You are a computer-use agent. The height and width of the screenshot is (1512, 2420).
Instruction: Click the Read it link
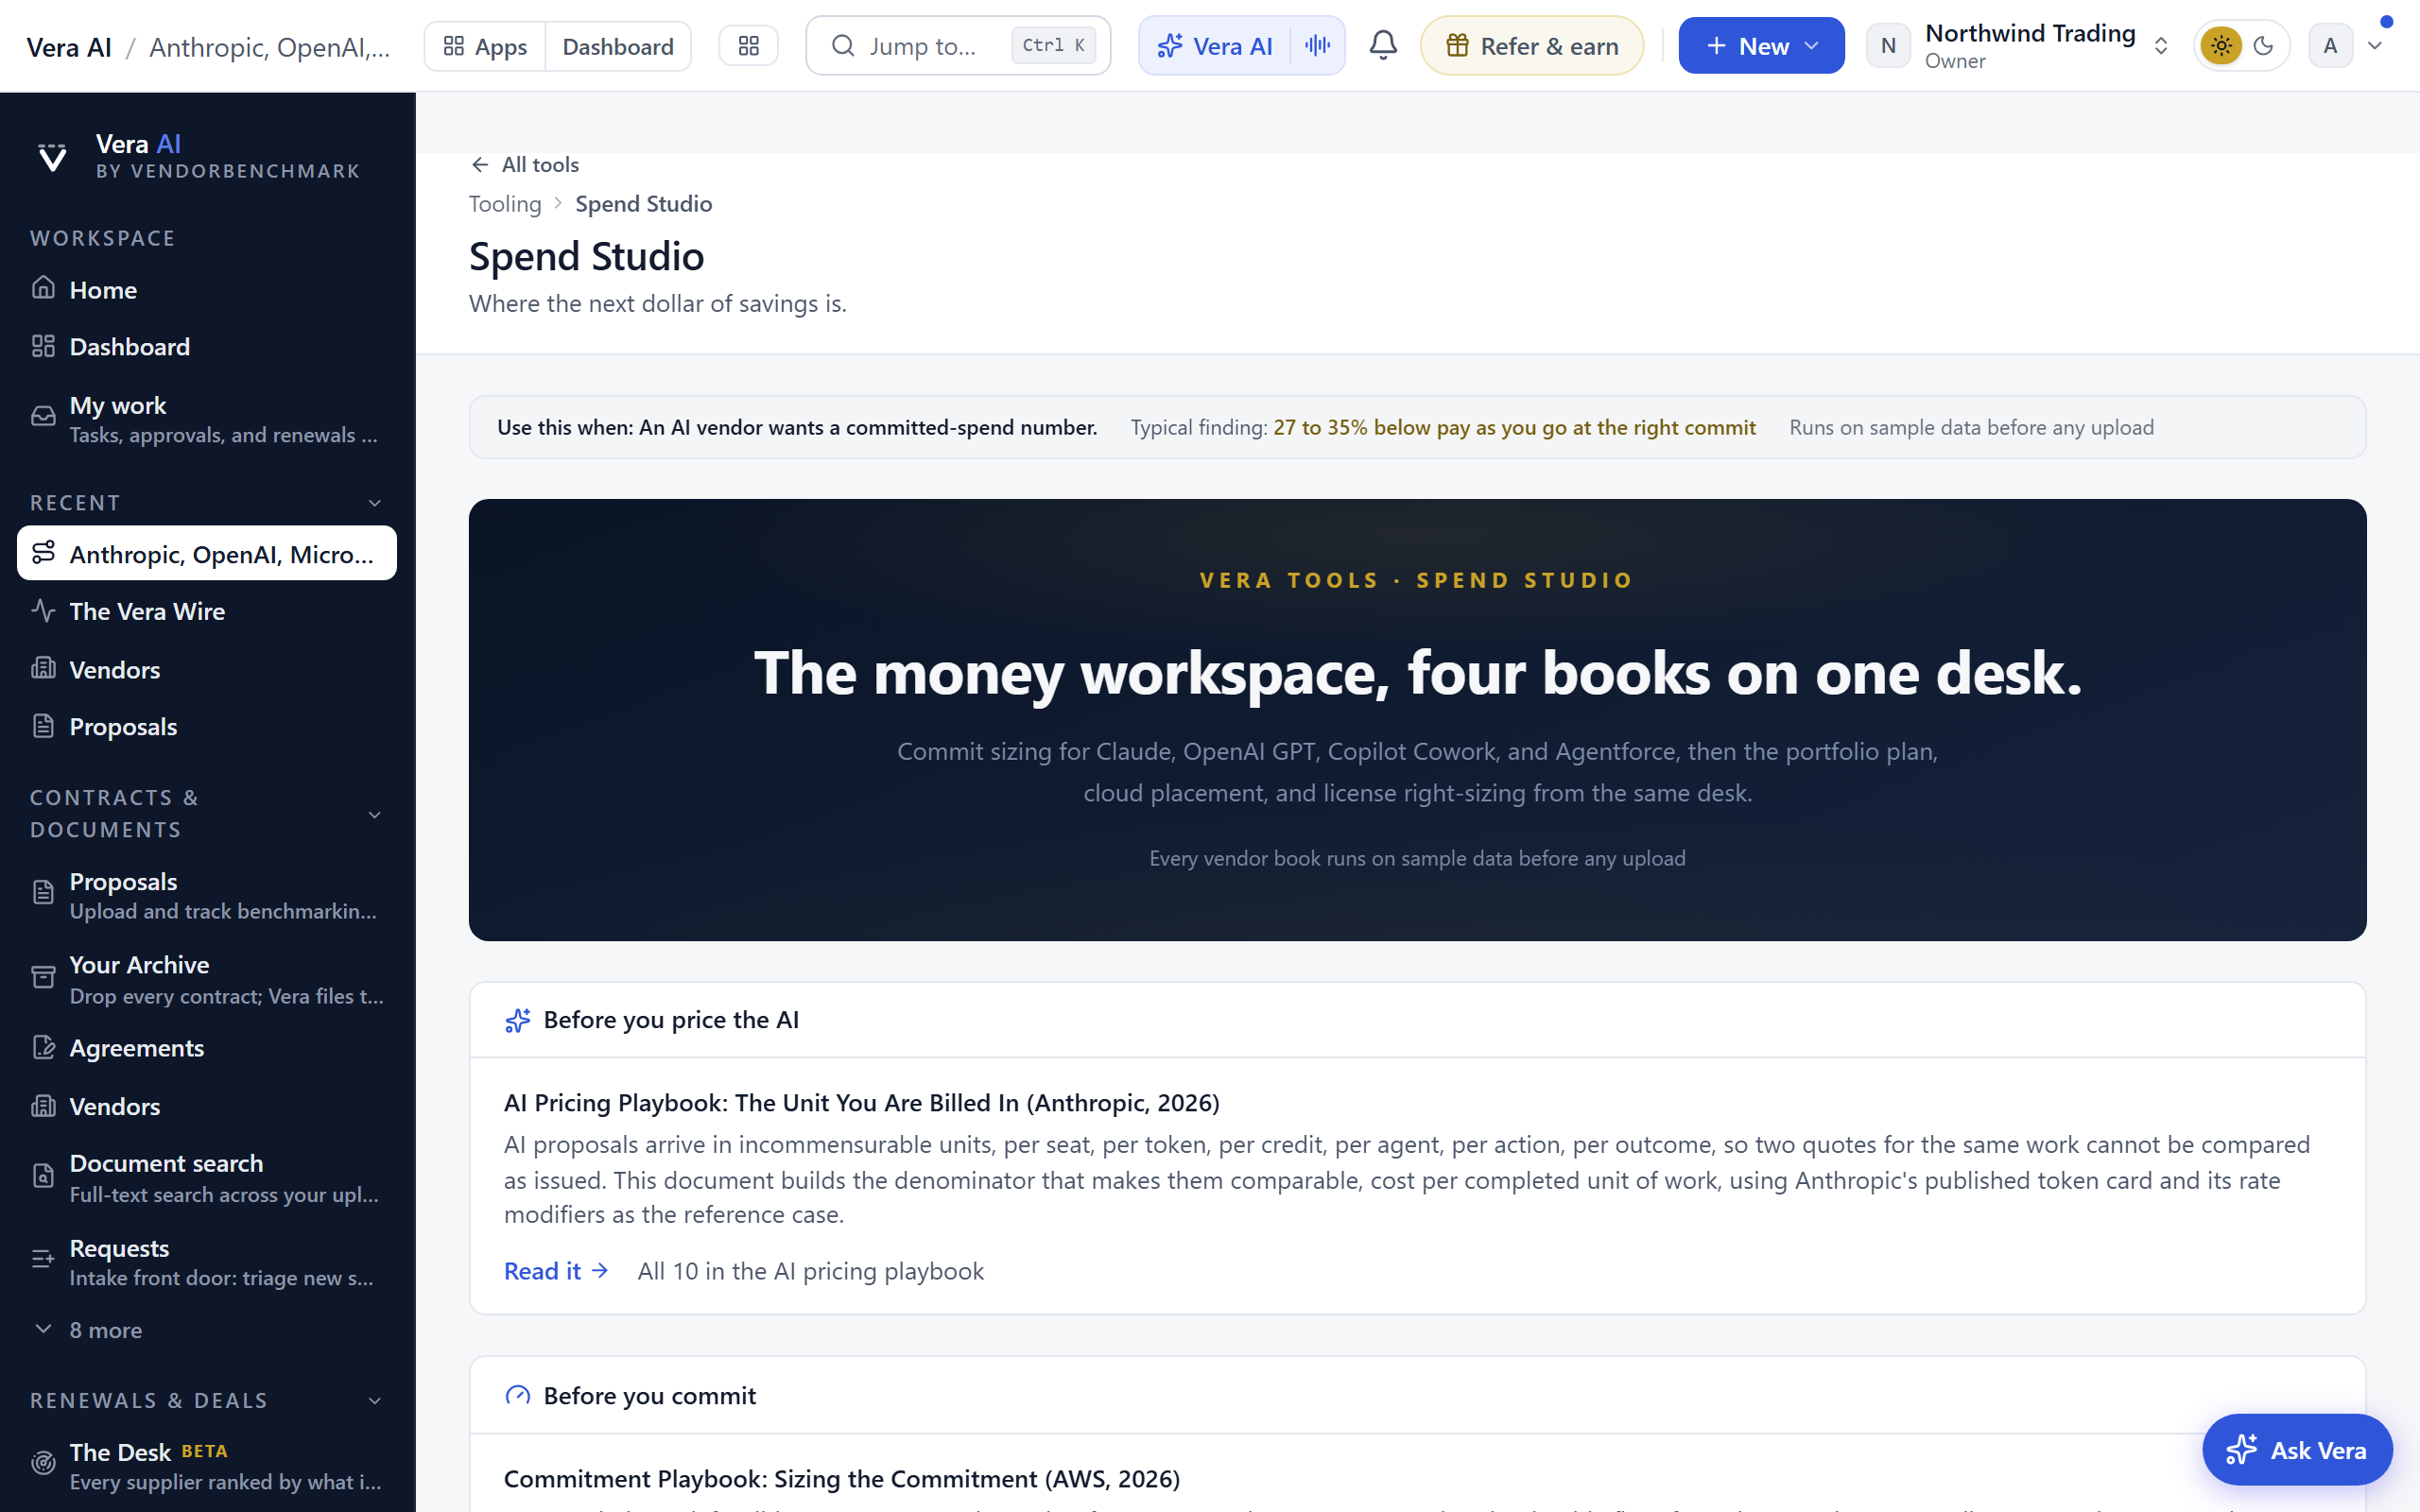coord(556,1271)
